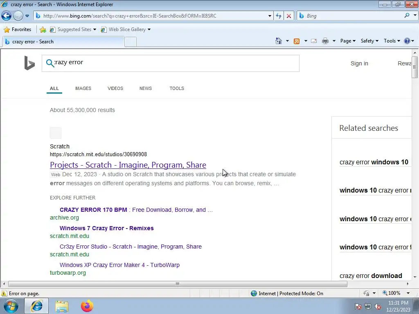Expand the Print options dropdown arrow
The width and height of the screenshot is (419, 314).
pyautogui.click(x=334, y=41)
